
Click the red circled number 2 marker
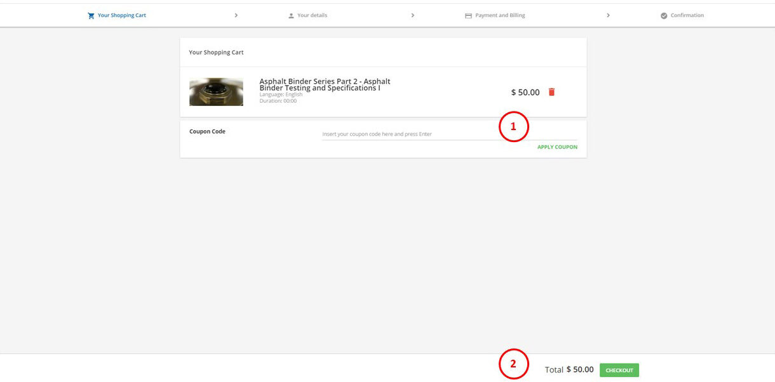(514, 364)
